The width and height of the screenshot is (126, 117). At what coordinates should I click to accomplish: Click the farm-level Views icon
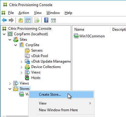[16, 83]
